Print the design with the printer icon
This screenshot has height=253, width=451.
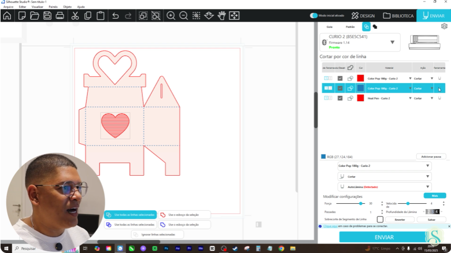click(x=60, y=15)
